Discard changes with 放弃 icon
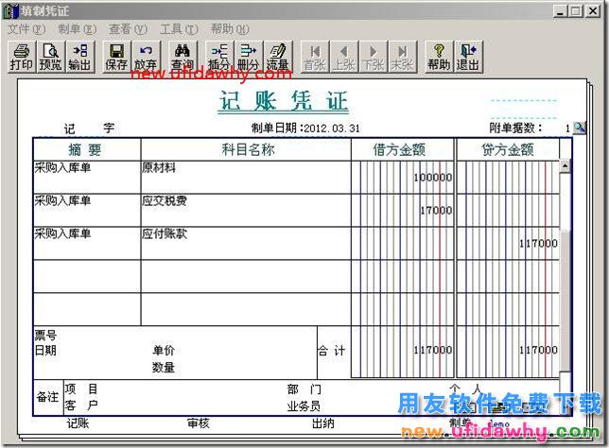The height and width of the screenshot is (448, 609). pyautogui.click(x=146, y=57)
